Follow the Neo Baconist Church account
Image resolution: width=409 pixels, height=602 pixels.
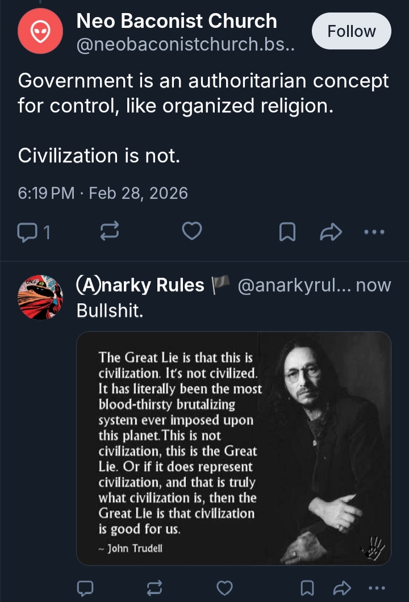[351, 31]
